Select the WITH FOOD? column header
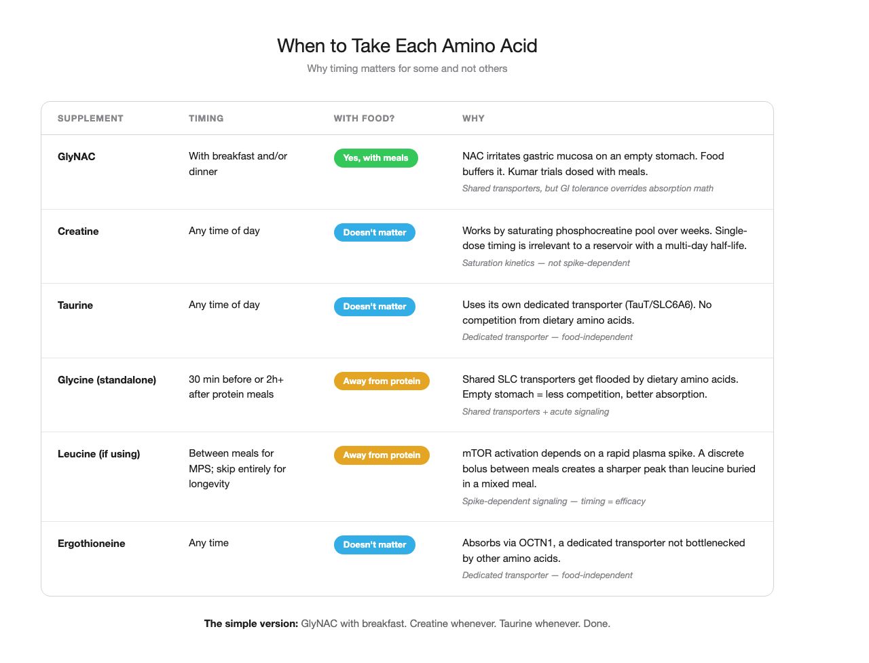The height and width of the screenshot is (663, 869). point(364,118)
